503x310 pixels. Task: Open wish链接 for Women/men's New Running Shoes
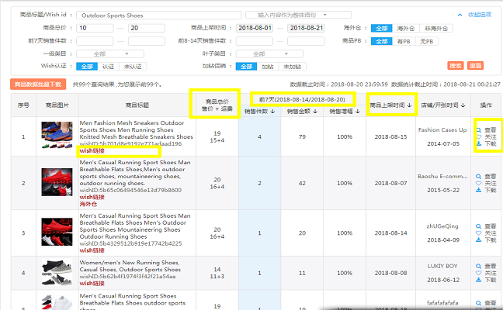click(92, 284)
